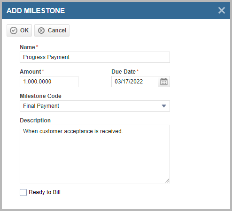This screenshot has width=232, height=211.
Task: Click the Due Date label
Action: [x=124, y=72]
